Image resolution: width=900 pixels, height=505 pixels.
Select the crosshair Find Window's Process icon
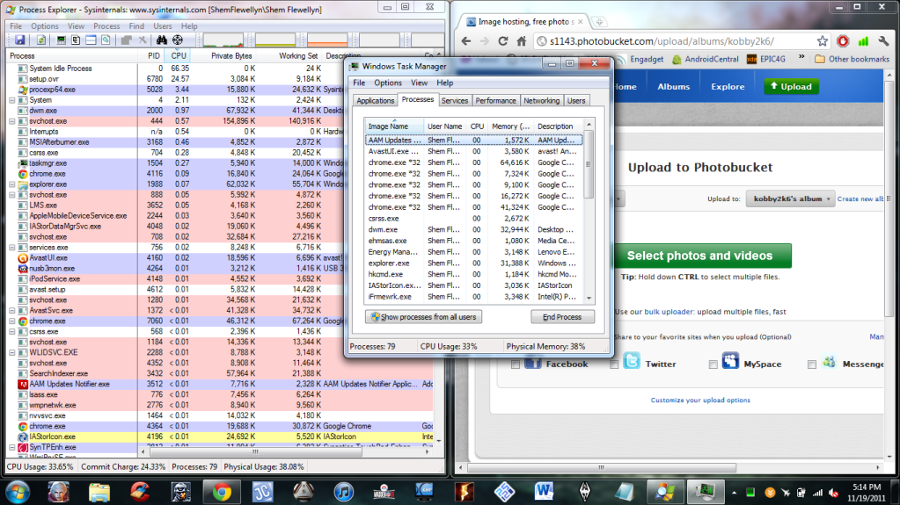coord(178,40)
